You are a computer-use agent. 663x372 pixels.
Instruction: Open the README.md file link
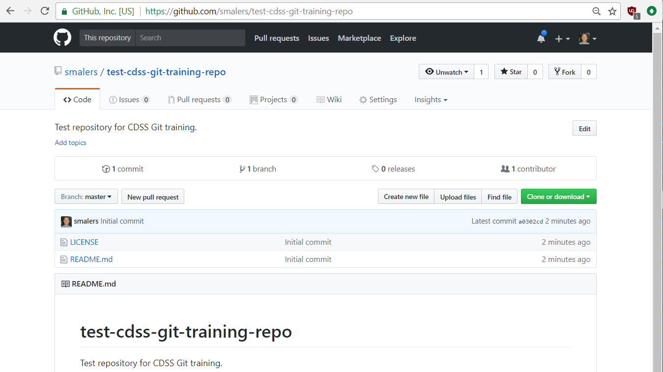91,259
